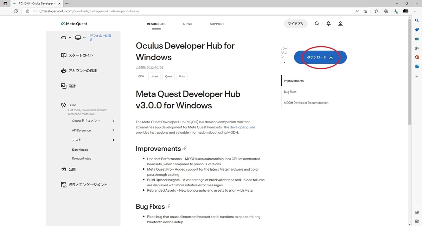This screenshot has height=226, width=422.
Task: Expand the Oculusドキュメント section chevron
Action: (113, 120)
